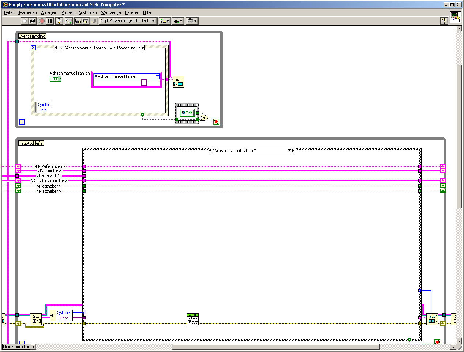
Task: Click the Mein Computer context label
Action: click(16, 347)
